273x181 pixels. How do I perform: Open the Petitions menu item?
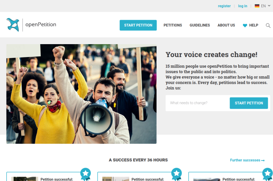(x=173, y=25)
